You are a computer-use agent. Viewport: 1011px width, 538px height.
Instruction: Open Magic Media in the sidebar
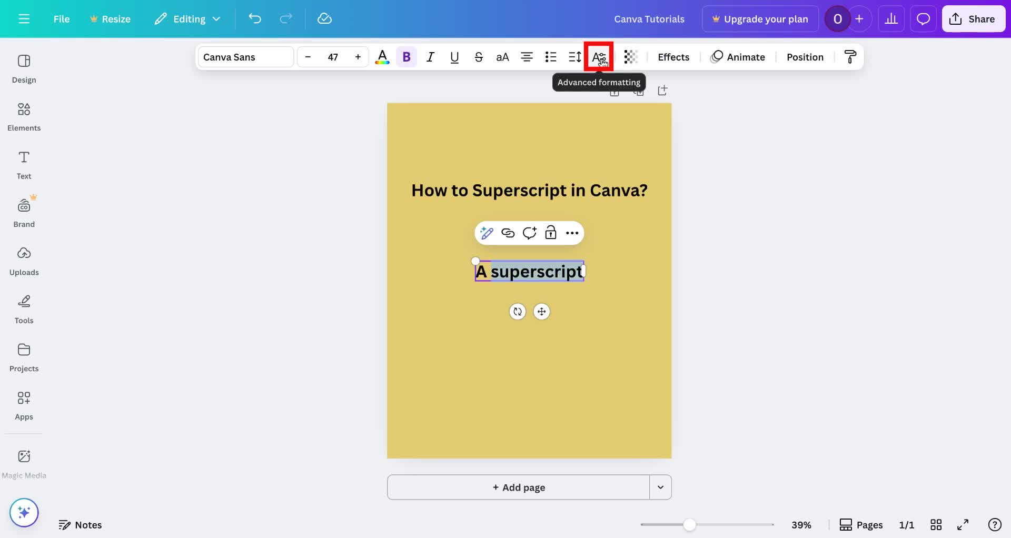point(24,463)
